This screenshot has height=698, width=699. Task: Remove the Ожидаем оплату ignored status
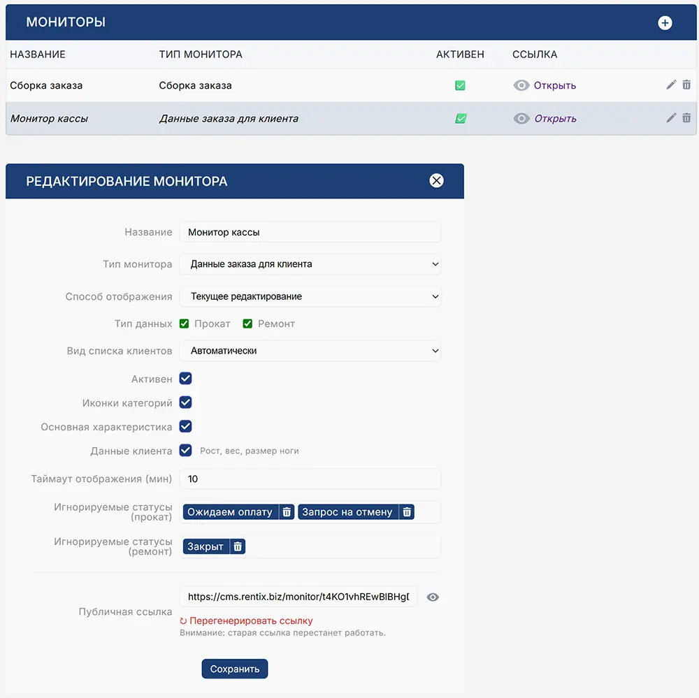[287, 512]
